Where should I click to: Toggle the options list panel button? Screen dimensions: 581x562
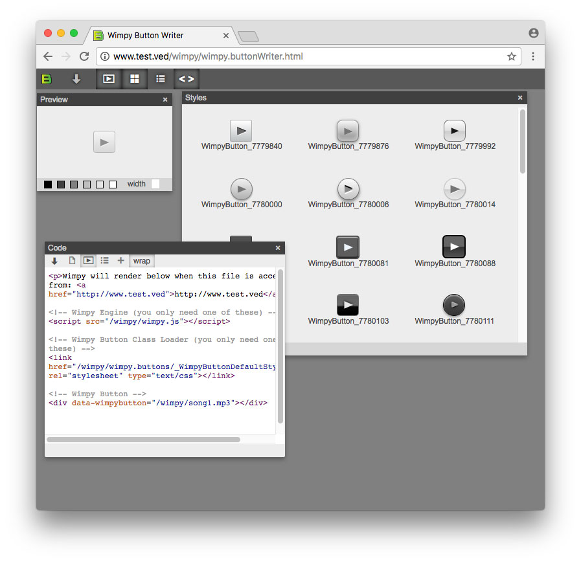161,79
